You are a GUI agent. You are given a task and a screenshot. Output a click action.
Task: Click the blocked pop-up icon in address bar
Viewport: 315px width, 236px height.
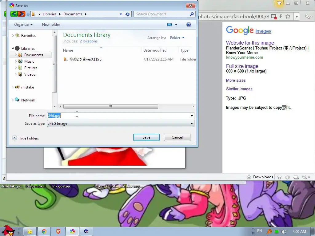(273, 17)
